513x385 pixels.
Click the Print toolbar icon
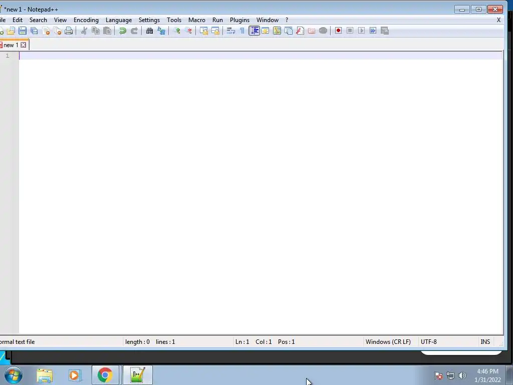69,31
